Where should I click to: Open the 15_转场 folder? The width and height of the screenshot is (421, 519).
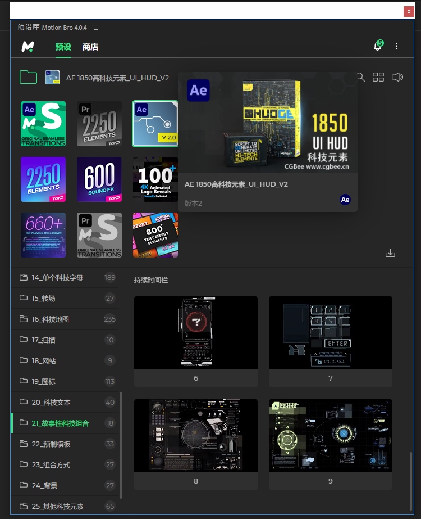[65, 298]
